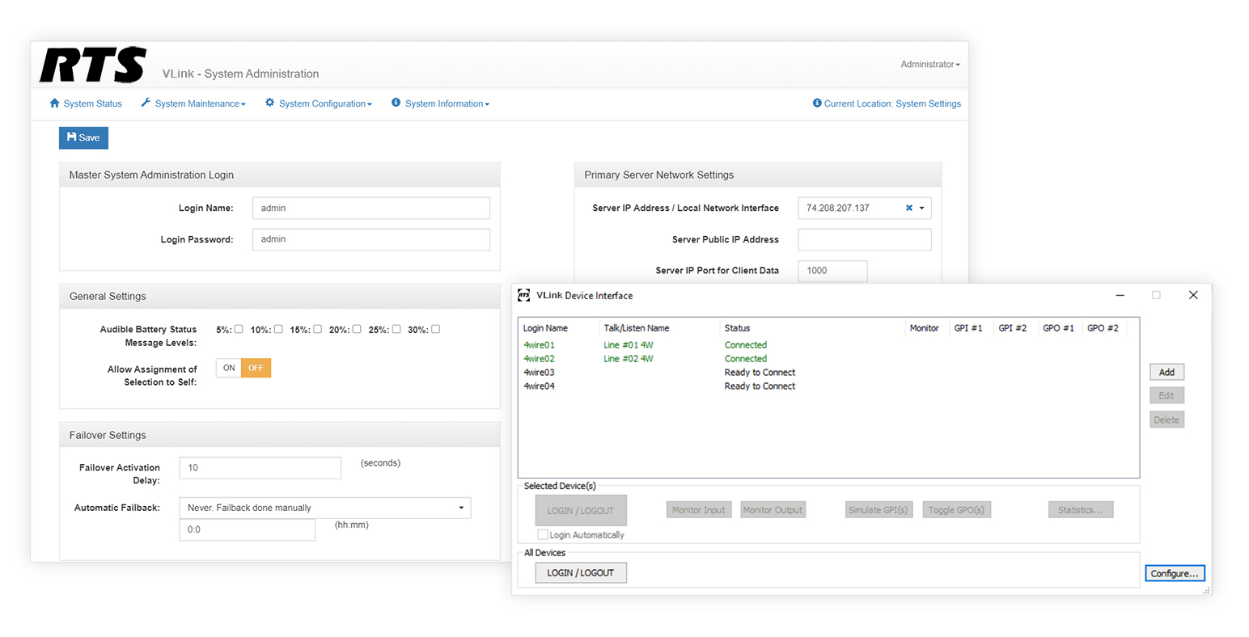Check the Login Automatically checkbox
Image resolution: width=1249 pixels, height=637 pixels.
[543, 535]
